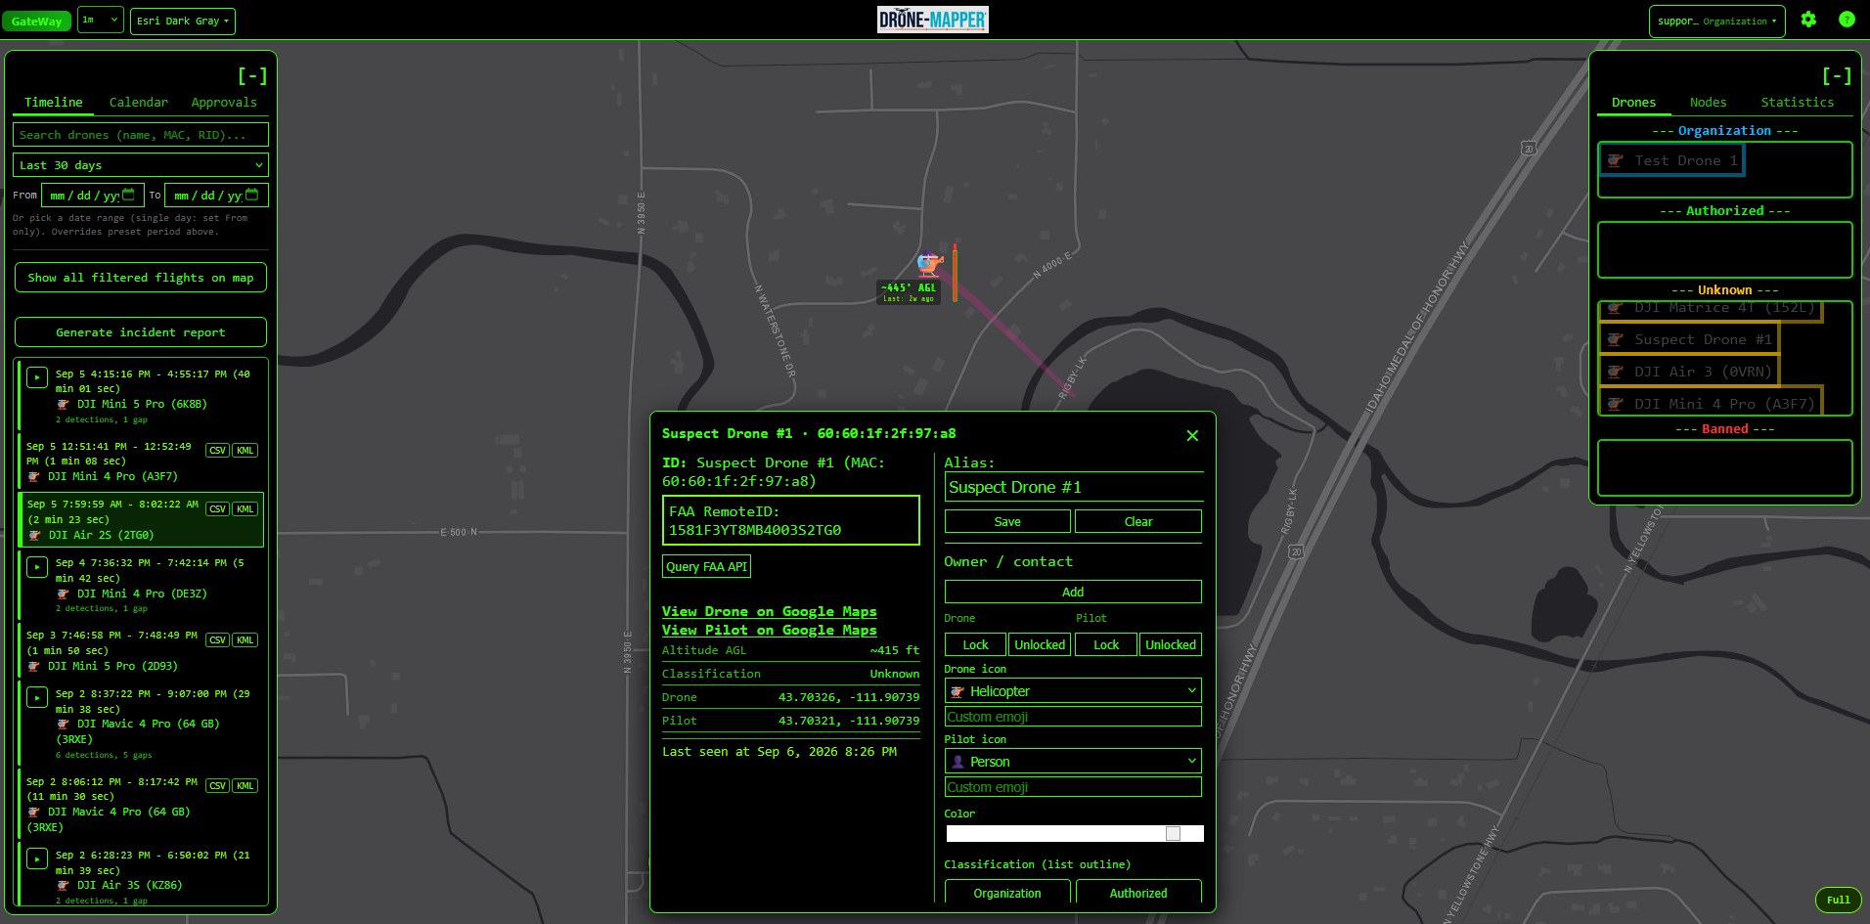Set Drone lock to Lock
The image size is (1870, 924).
pos(975,645)
